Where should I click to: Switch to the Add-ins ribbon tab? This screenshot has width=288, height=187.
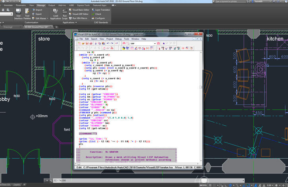tap(62, 5)
